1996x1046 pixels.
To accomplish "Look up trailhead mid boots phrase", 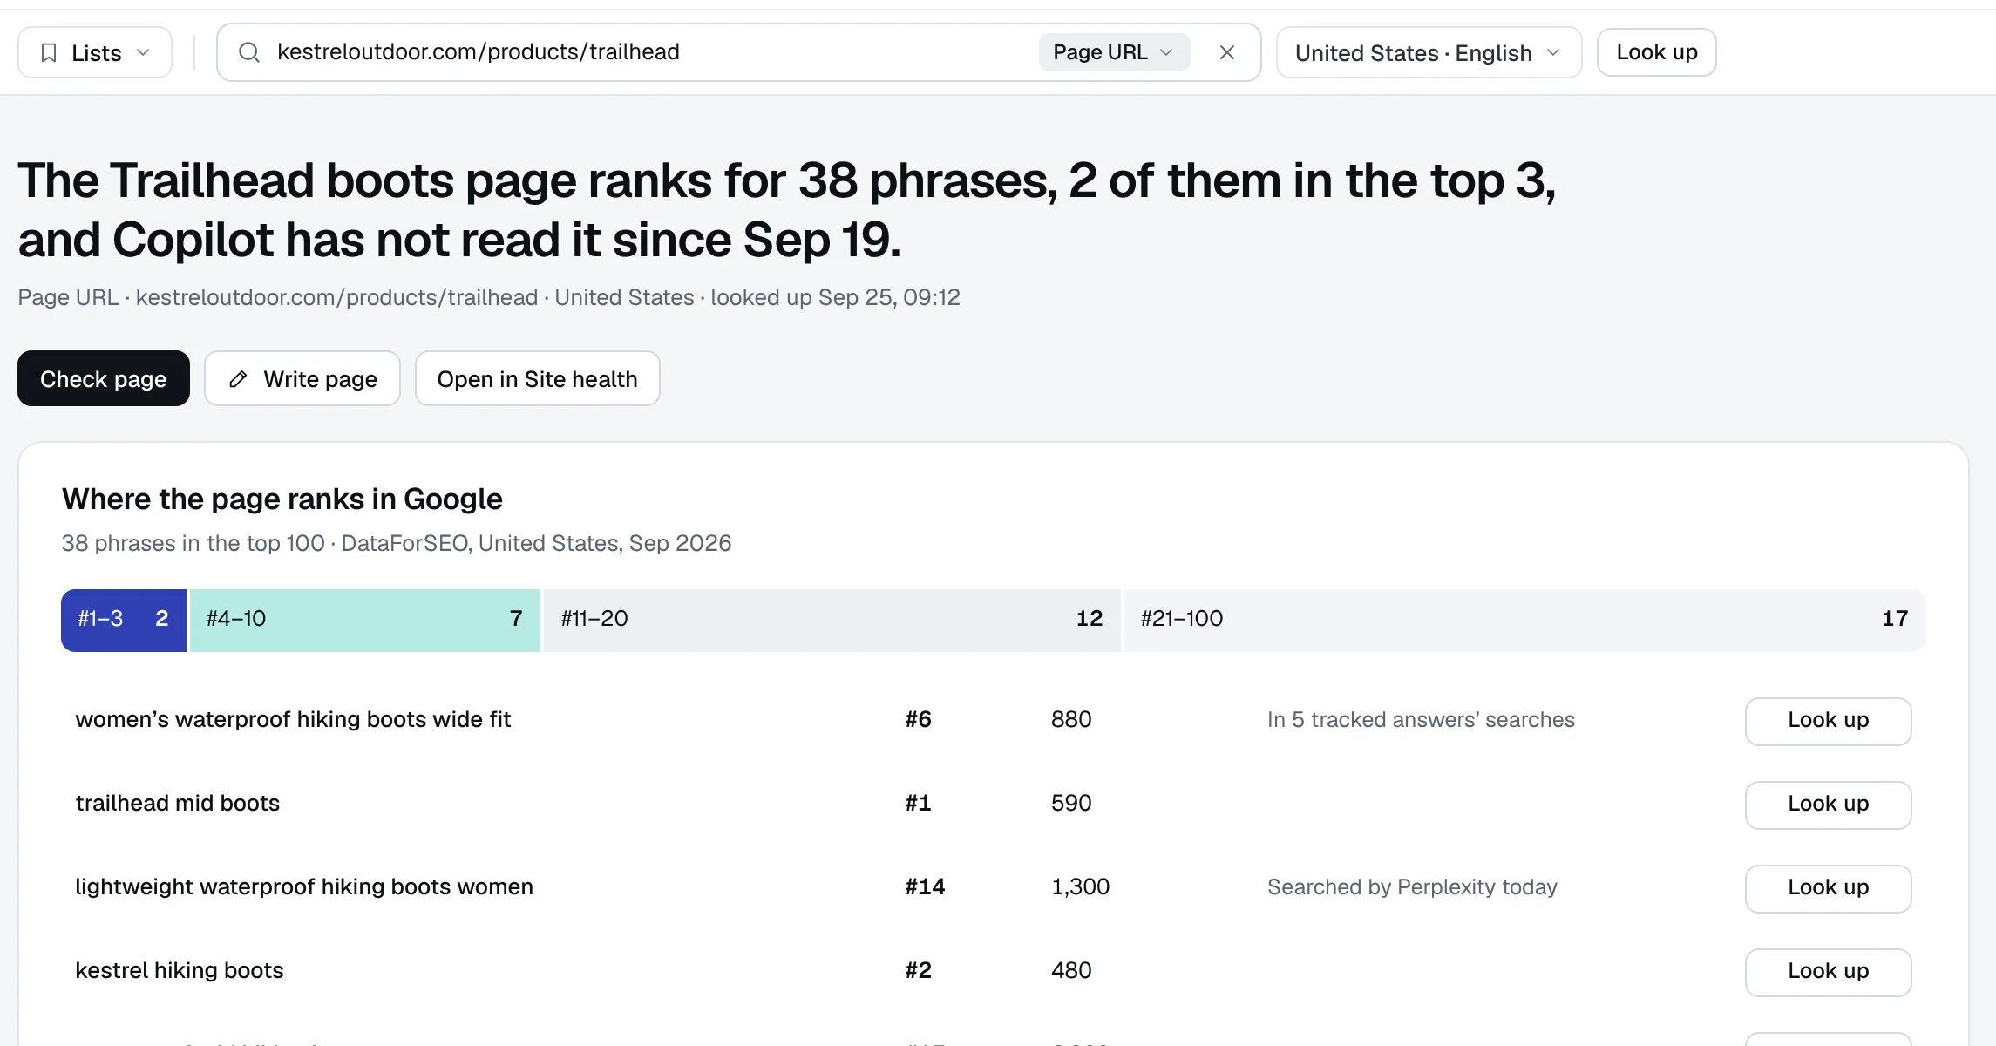I will (x=1828, y=805).
